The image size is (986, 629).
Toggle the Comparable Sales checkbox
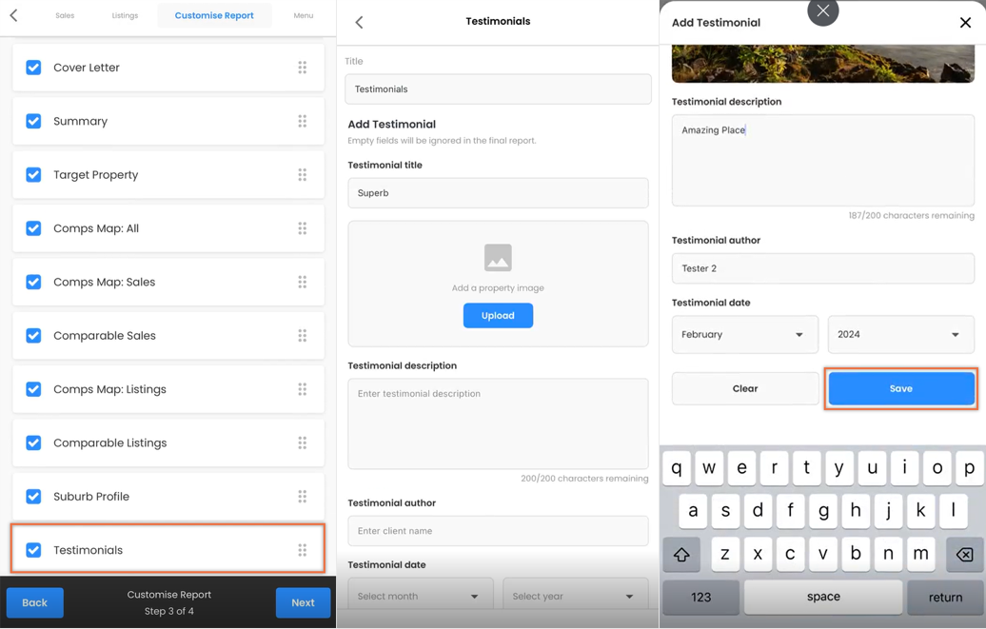tap(33, 336)
